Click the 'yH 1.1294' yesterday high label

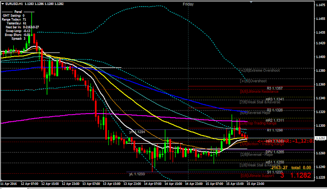(137, 132)
